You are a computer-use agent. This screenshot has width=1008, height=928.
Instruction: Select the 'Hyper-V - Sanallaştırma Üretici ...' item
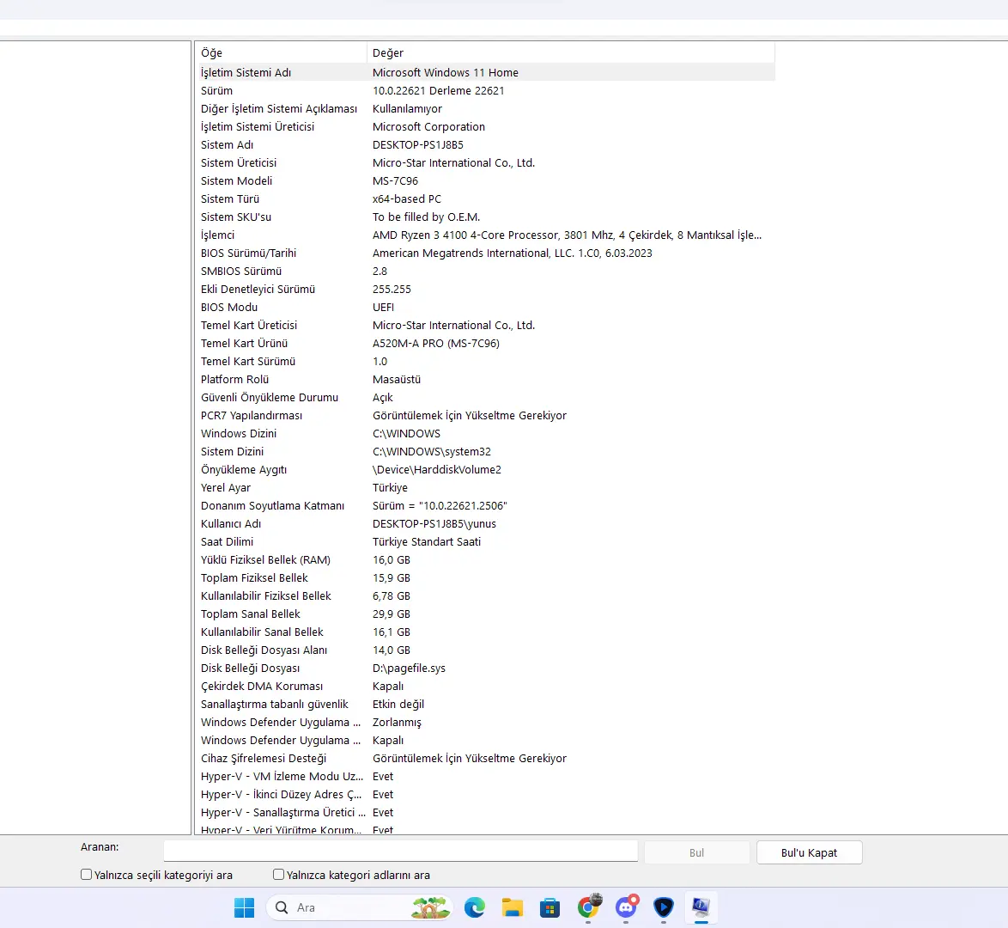pos(282,811)
